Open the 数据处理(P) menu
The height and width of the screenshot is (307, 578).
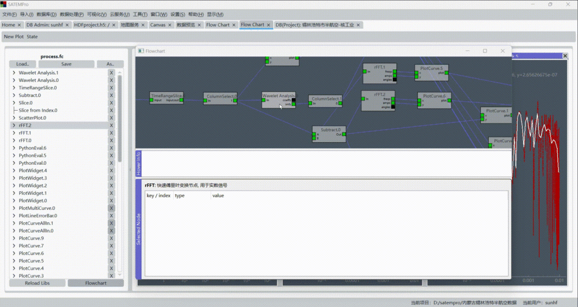[x=72, y=14]
